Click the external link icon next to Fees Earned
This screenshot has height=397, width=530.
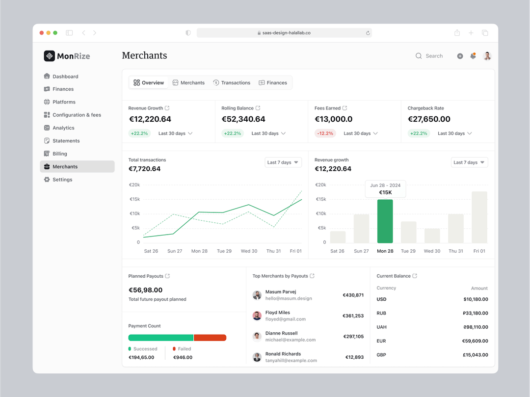[344, 108]
